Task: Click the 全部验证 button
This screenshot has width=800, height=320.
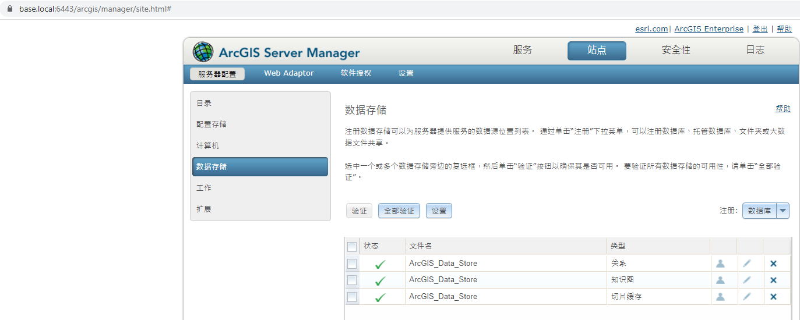Action: pos(399,211)
